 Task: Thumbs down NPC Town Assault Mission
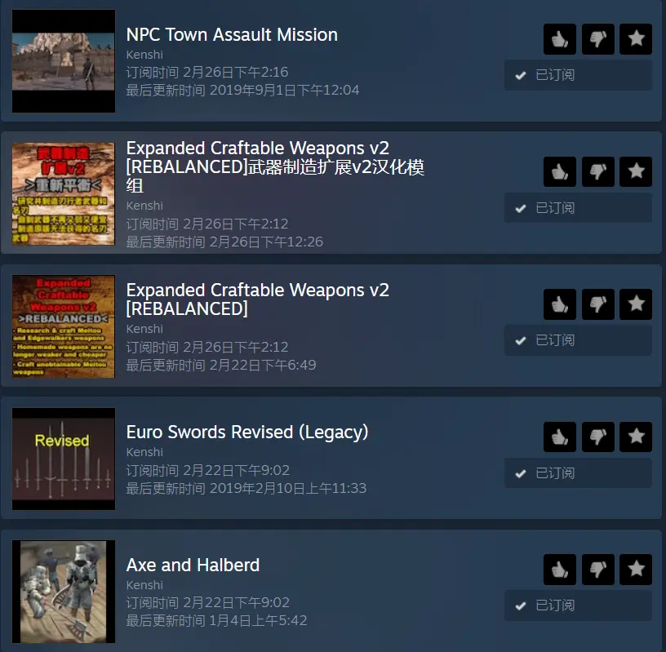(597, 39)
